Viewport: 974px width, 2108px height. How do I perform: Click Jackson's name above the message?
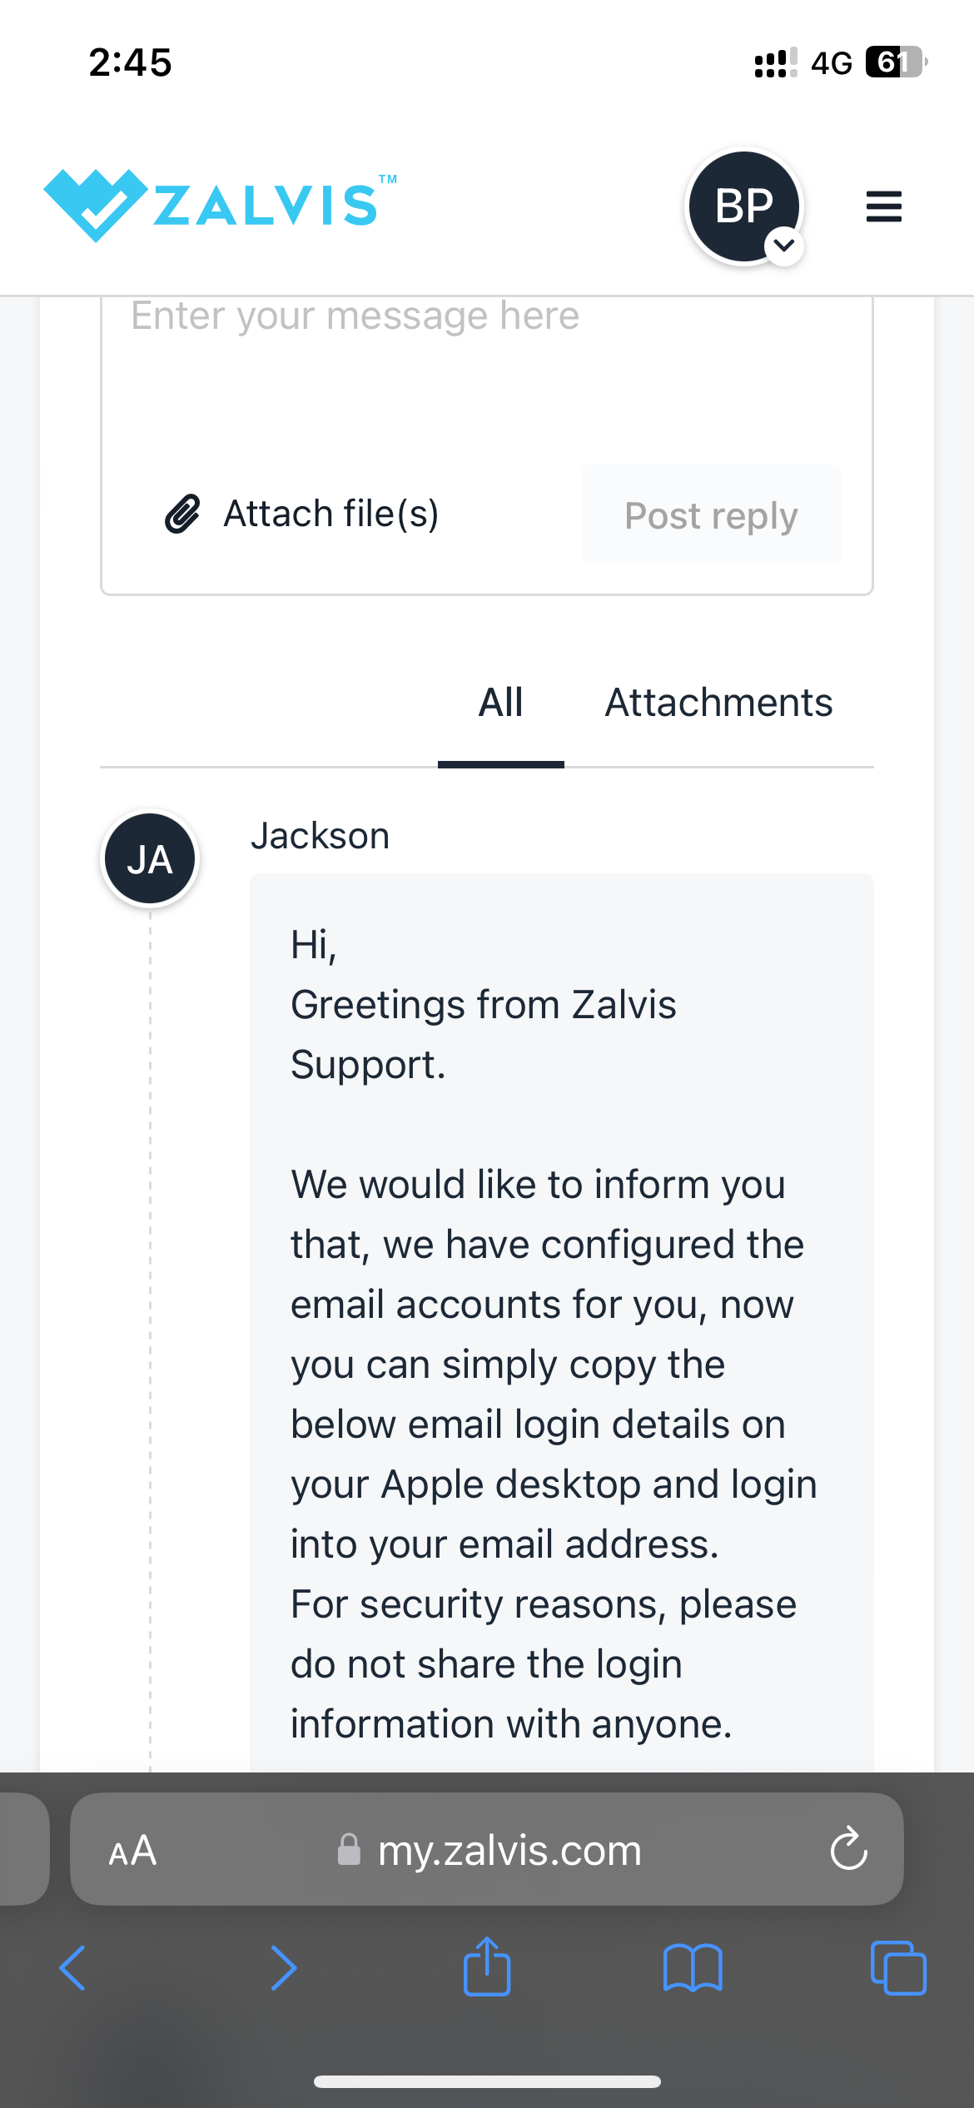(x=321, y=835)
